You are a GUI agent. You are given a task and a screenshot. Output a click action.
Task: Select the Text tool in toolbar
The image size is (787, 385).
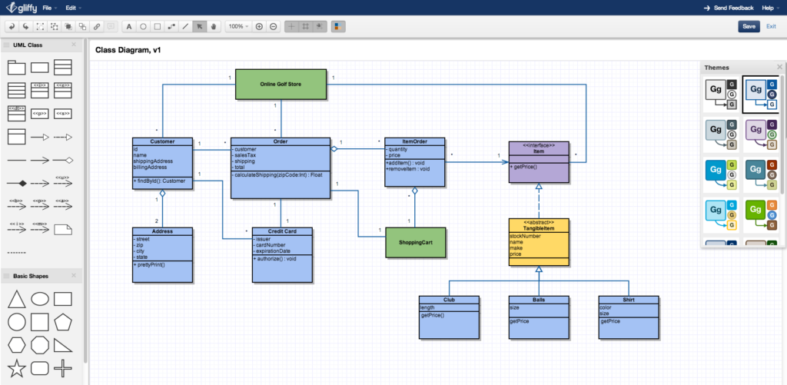[129, 26]
